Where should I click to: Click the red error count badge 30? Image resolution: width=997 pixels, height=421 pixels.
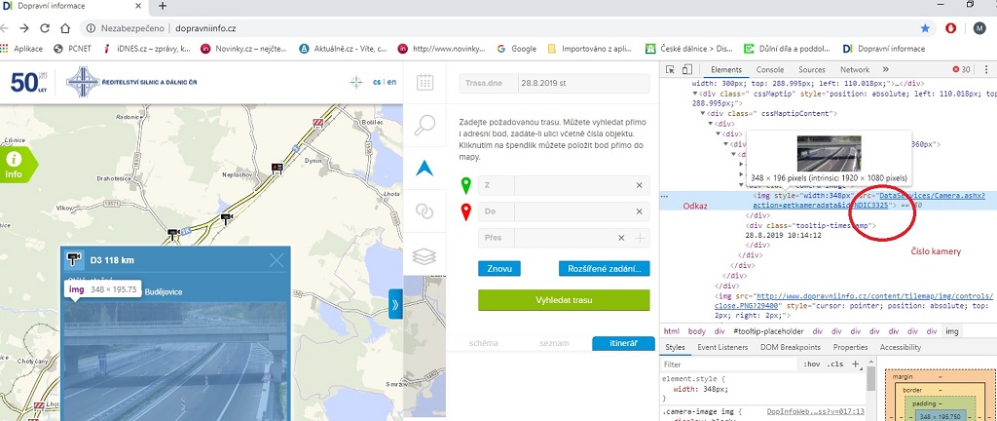click(x=961, y=69)
